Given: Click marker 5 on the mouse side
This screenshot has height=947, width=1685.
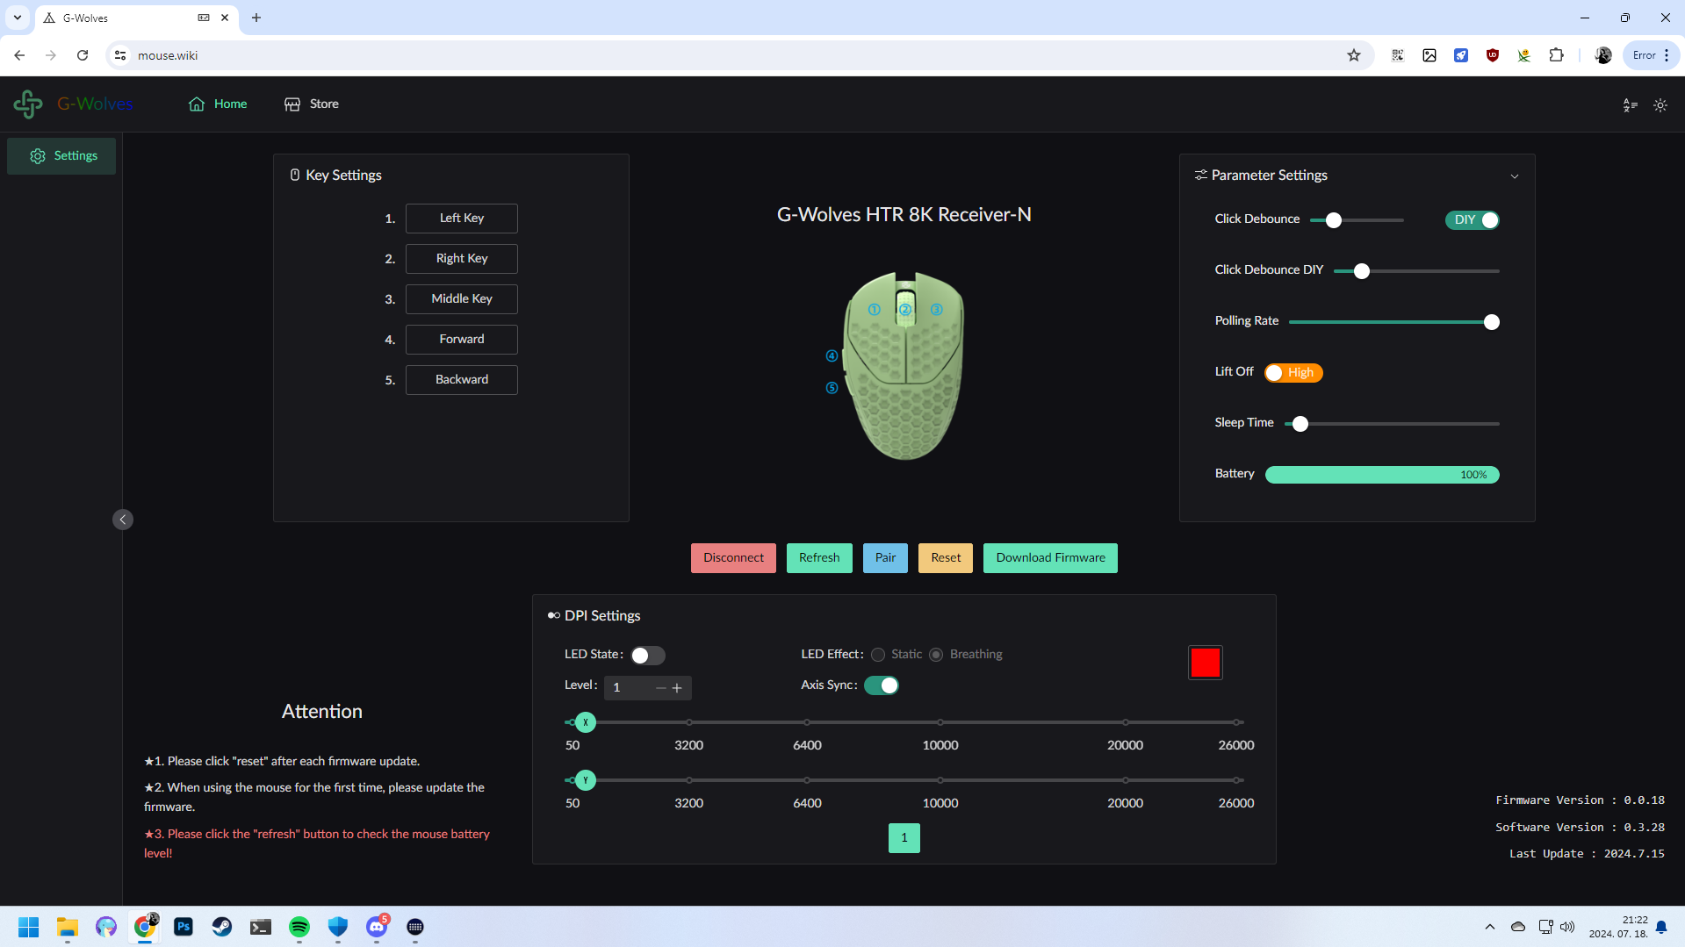Looking at the screenshot, I should [832, 388].
